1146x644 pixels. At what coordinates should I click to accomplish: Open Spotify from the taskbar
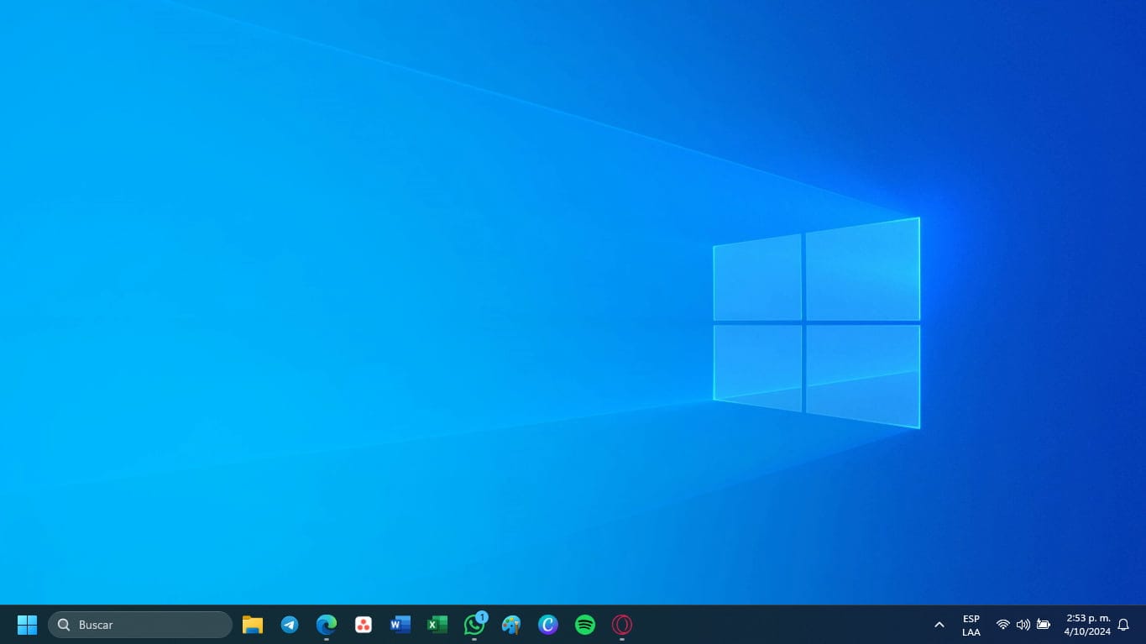point(585,625)
